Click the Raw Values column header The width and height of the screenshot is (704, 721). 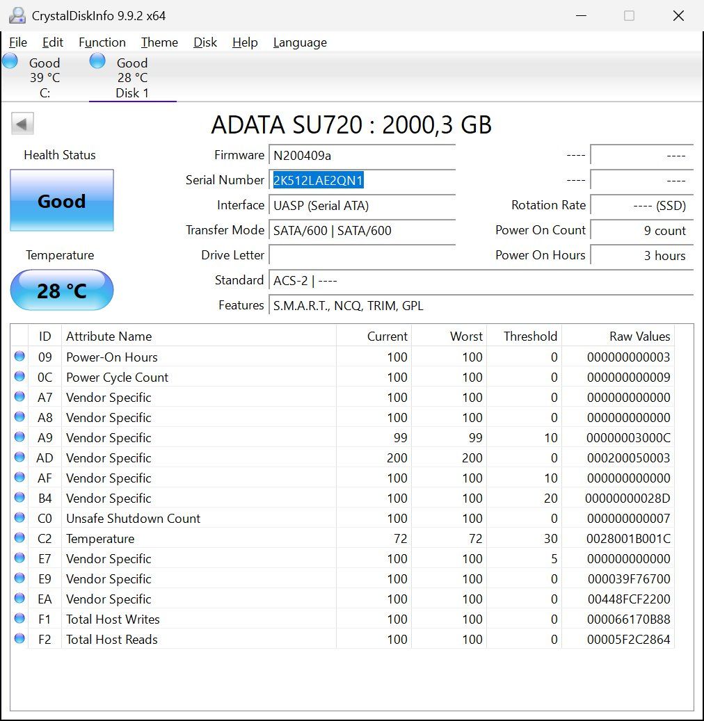(x=618, y=336)
